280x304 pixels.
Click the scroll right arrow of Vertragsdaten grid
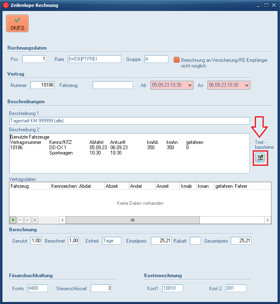pyautogui.click(x=267, y=220)
